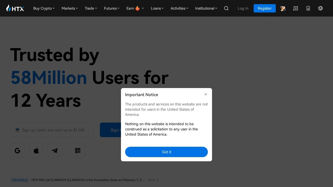Image resolution: width=333 pixels, height=187 pixels.
Task: Expand the Futures dropdown menu
Action: coord(112,8)
